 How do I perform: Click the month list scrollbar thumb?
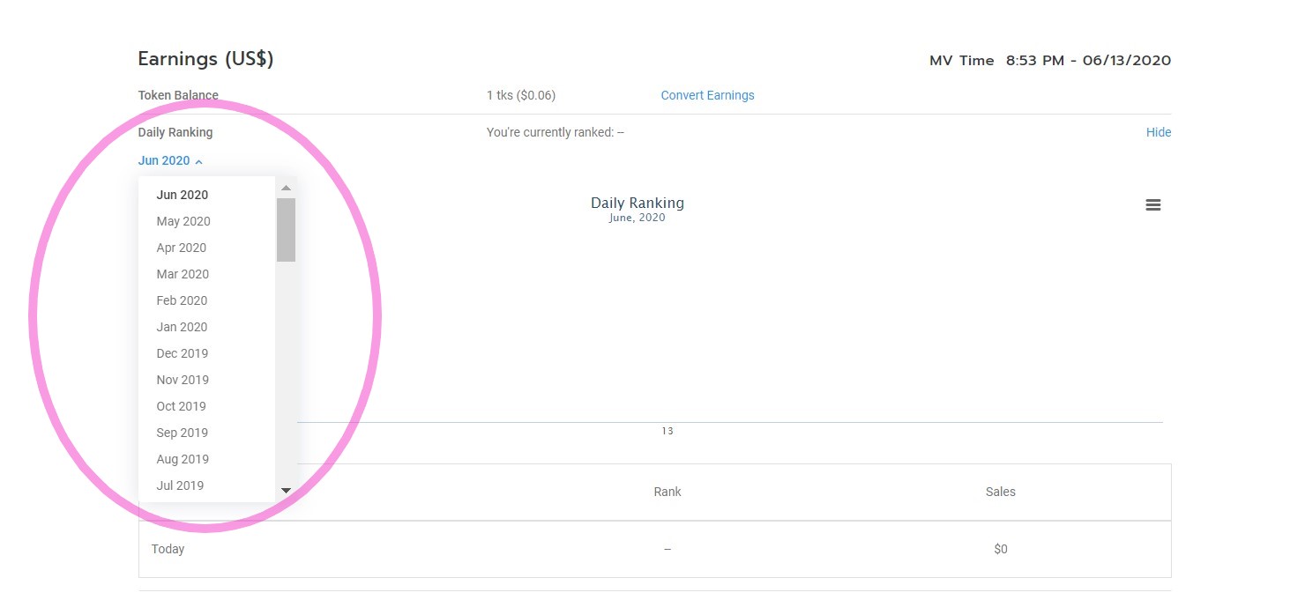(286, 229)
